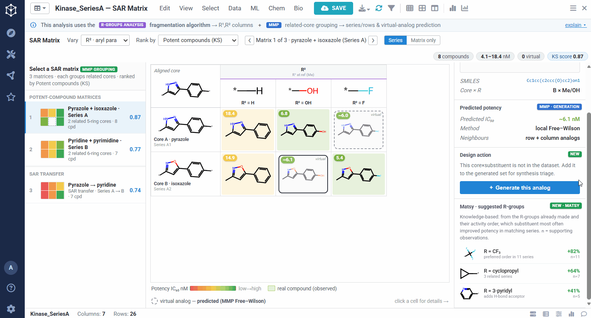The width and height of the screenshot is (591, 318).
Task: Open the Rank by Potent compounds dropdown
Action: tap(198, 40)
